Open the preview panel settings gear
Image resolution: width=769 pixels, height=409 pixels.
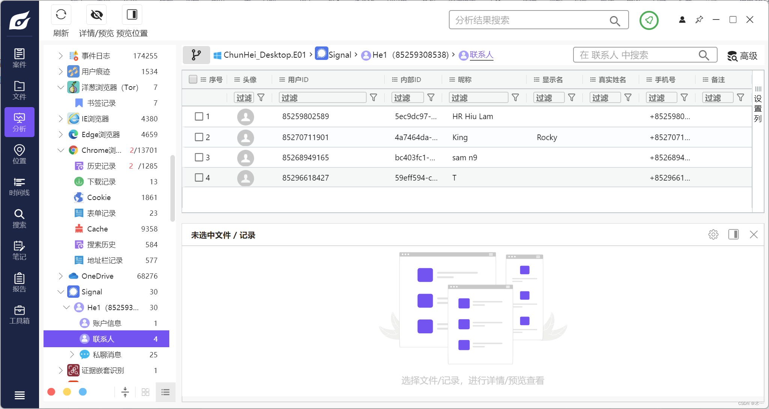coord(713,234)
